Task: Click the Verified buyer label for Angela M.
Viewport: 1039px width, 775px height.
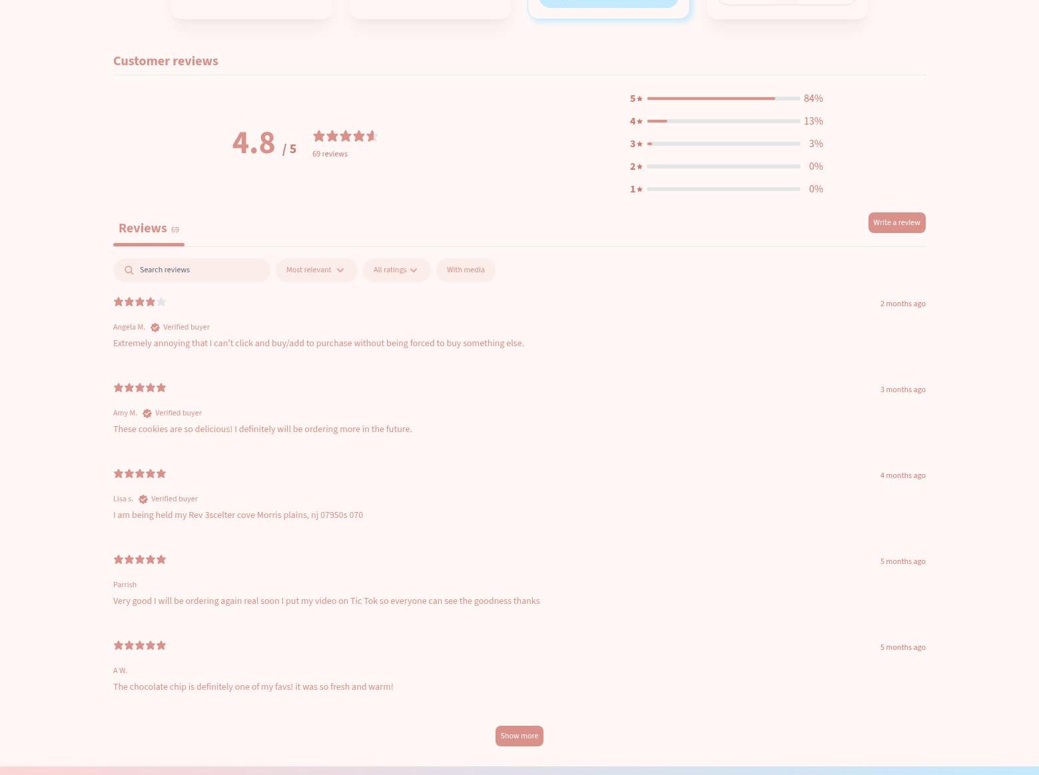Action: pyautogui.click(x=186, y=327)
